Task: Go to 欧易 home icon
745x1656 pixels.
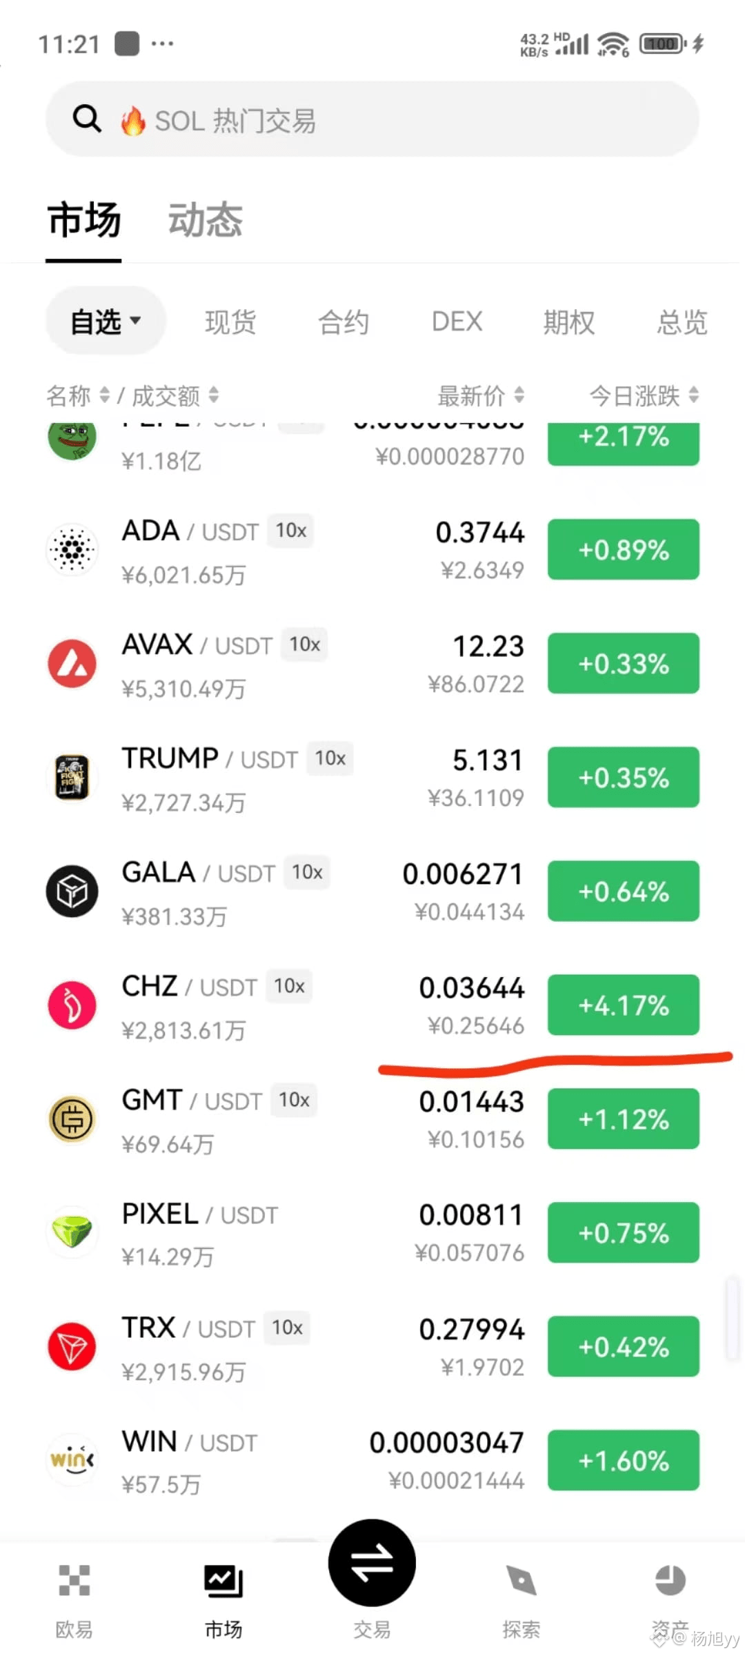Action: [74, 1580]
